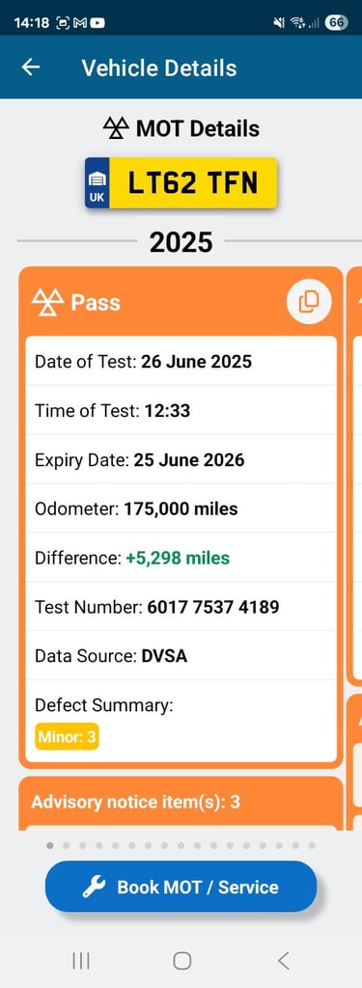Tap the Minor: 3 defect badge
Viewport: 362px width, 988px height.
point(67,736)
